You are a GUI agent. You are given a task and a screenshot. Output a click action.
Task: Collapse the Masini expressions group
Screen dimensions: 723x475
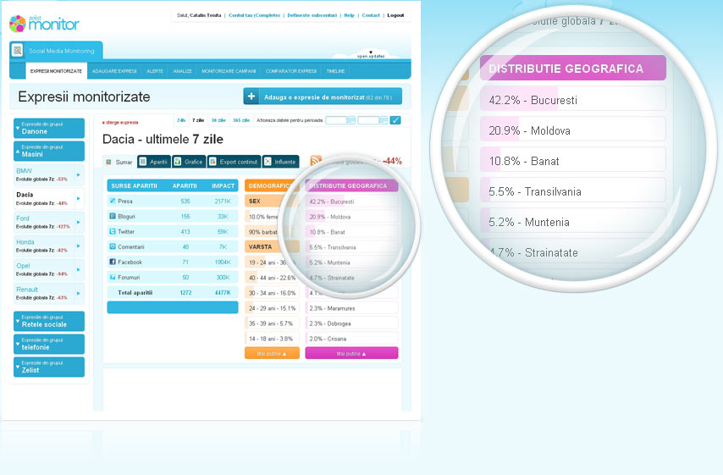[x=49, y=151]
